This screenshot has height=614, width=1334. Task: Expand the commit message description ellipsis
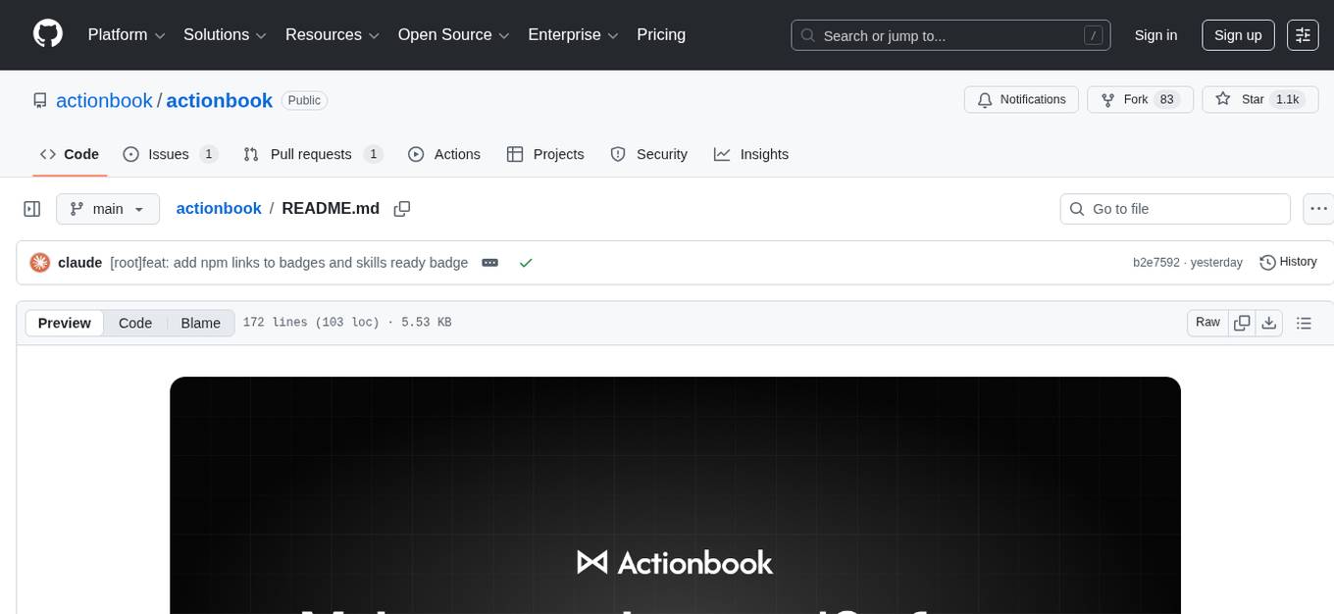[489, 262]
